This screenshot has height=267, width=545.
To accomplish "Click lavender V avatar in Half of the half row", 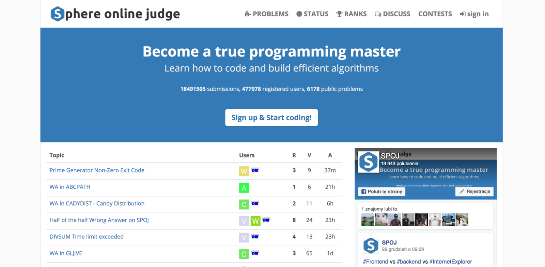I will coord(244,221).
